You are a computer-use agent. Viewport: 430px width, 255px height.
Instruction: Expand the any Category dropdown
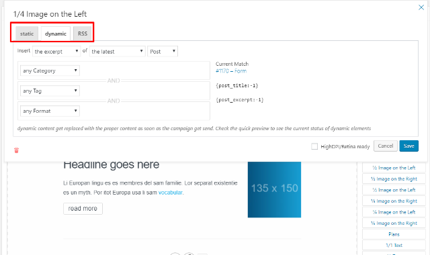50,70
